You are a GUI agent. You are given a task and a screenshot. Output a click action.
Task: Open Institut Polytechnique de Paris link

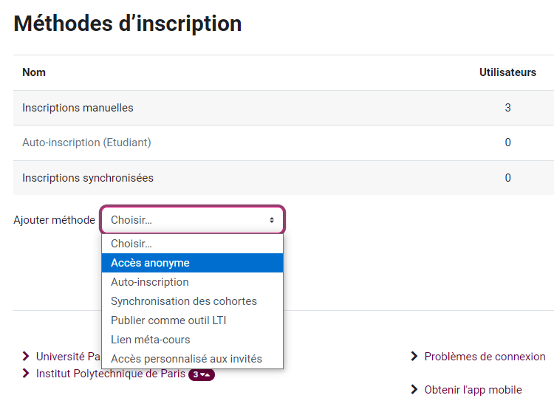point(111,374)
